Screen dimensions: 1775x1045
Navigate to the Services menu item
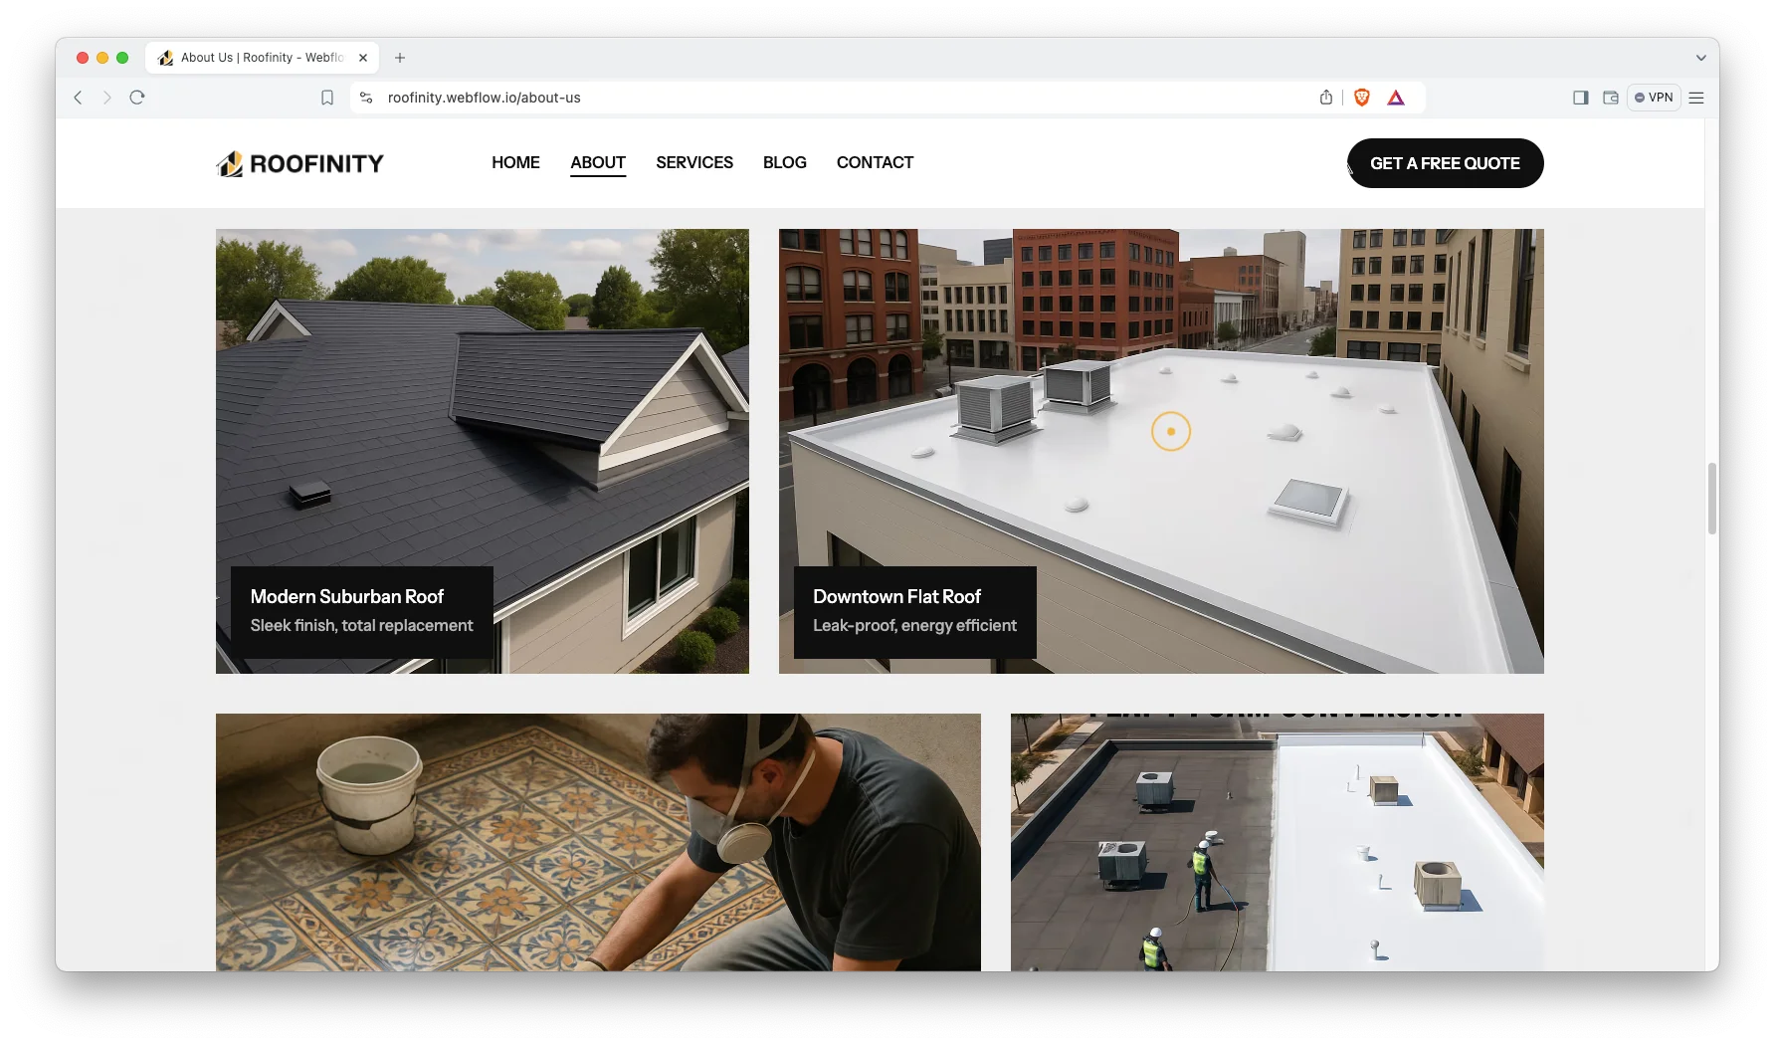point(693,162)
